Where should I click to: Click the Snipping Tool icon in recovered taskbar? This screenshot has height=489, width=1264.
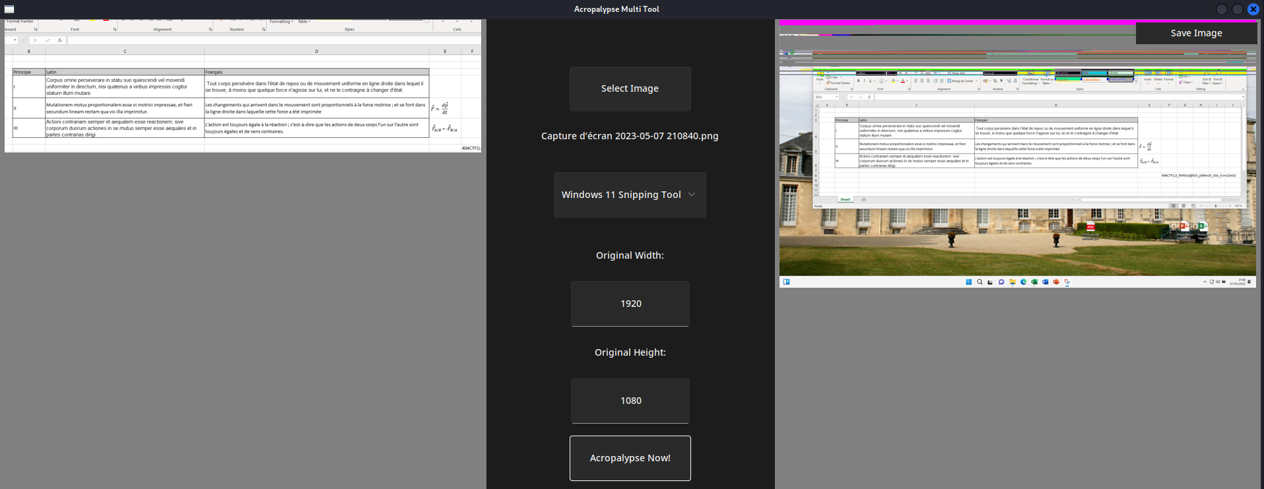point(1067,282)
